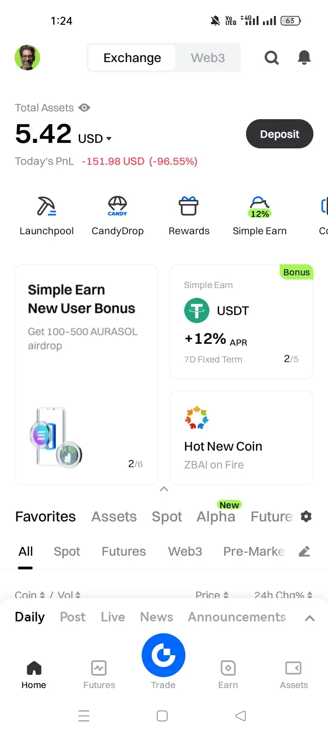Collapse the promo cards section chevron

164,489
